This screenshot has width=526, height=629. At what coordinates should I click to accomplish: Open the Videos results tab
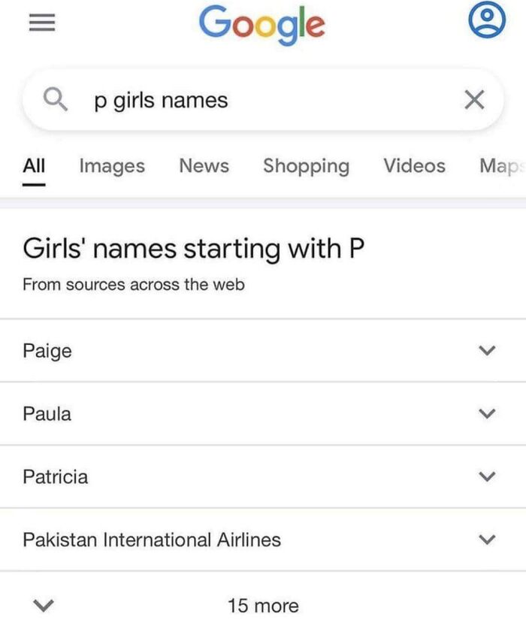point(414,166)
